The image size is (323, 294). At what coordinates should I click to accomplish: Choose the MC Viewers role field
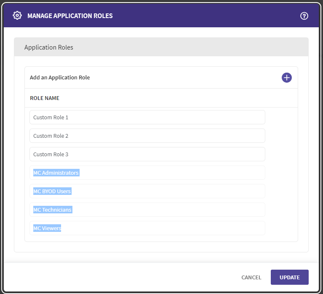click(147, 228)
